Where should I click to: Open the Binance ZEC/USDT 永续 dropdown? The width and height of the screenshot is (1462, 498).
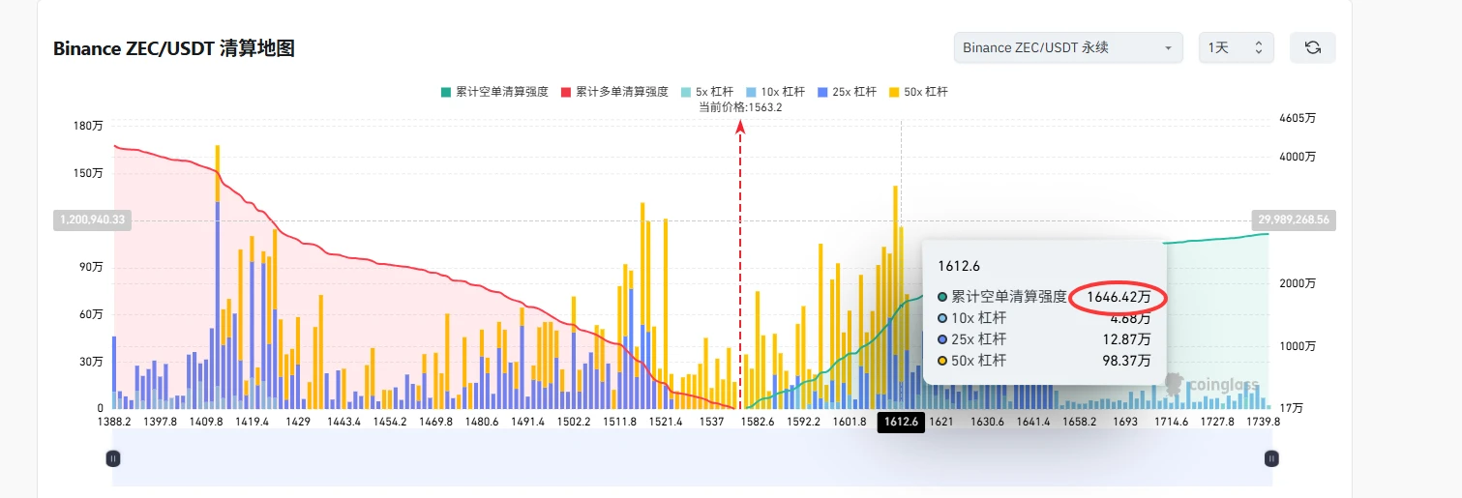coord(1068,47)
